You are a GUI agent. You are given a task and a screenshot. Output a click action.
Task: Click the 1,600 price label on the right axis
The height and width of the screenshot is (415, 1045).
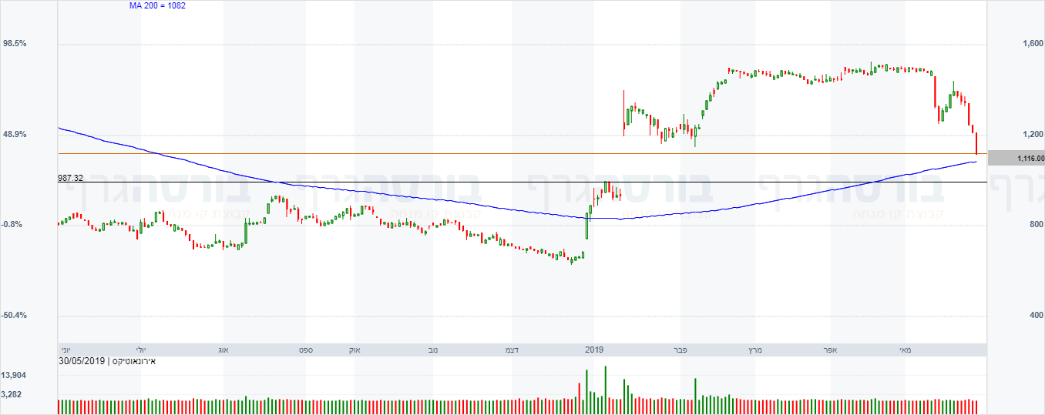click(x=1032, y=44)
